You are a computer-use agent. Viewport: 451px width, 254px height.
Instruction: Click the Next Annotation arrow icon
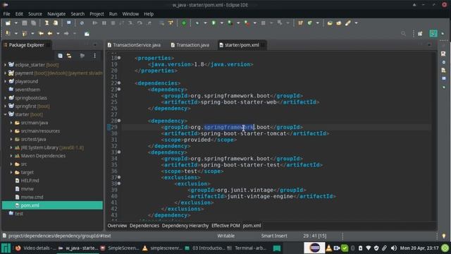coord(8,34)
